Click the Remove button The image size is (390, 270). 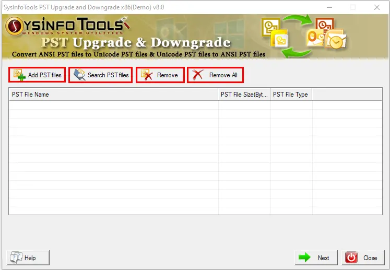coord(160,75)
